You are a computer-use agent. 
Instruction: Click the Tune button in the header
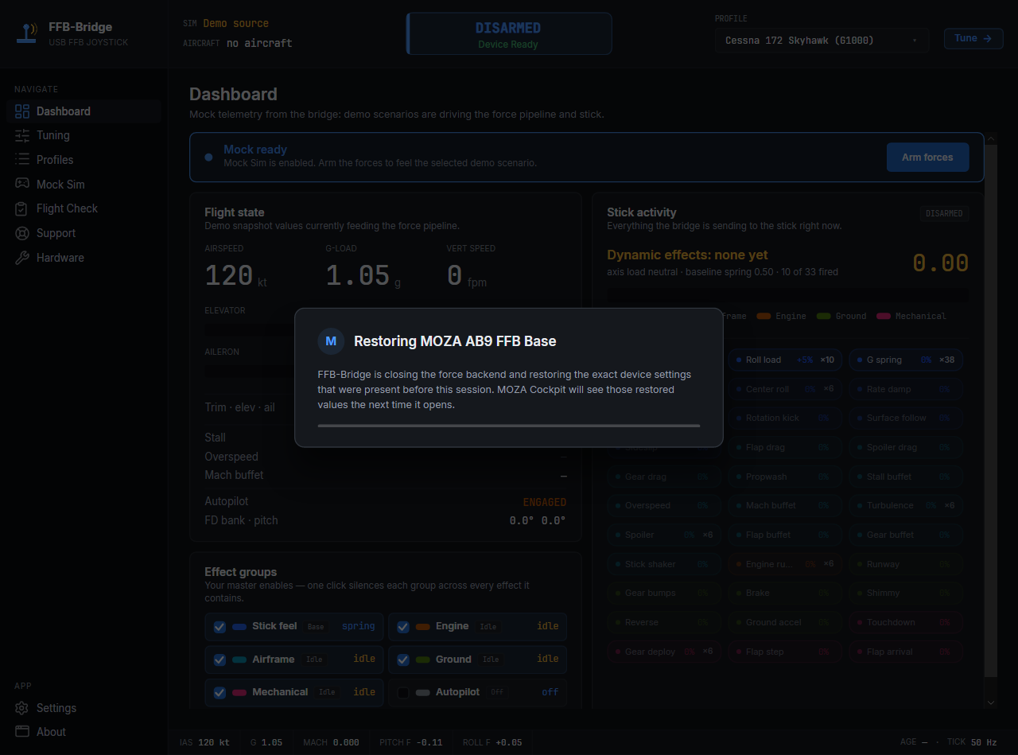pos(973,38)
